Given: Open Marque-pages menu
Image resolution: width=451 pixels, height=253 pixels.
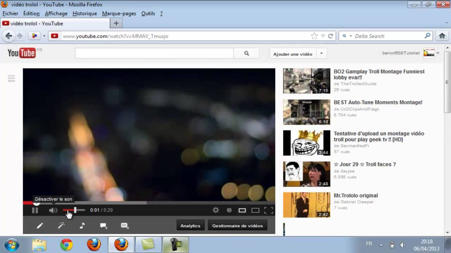Looking at the screenshot, I should coord(119,13).
